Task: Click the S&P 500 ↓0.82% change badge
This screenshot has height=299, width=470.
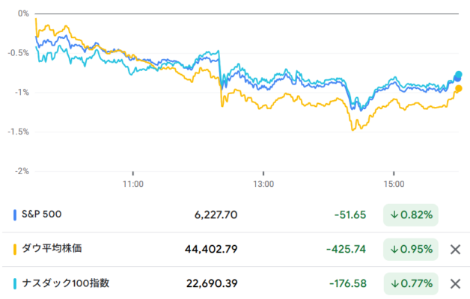Action: (411, 215)
